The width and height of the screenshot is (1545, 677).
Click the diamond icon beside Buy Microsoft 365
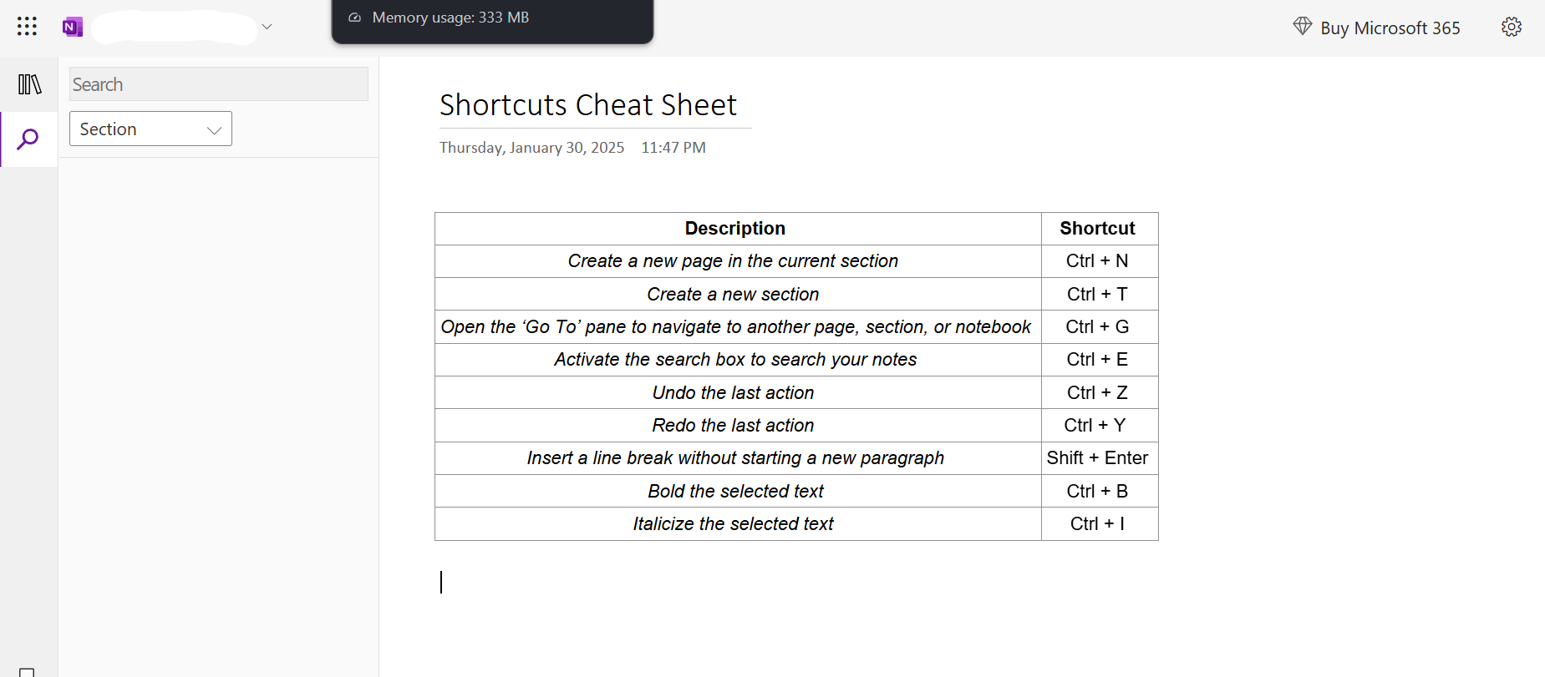click(1301, 26)
